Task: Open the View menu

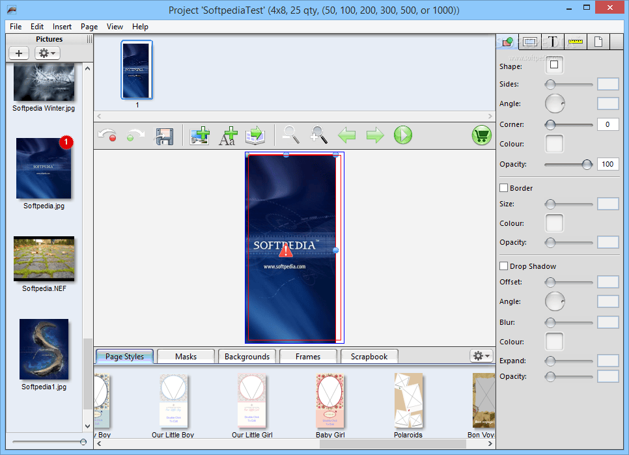Action: click(115, 27)
